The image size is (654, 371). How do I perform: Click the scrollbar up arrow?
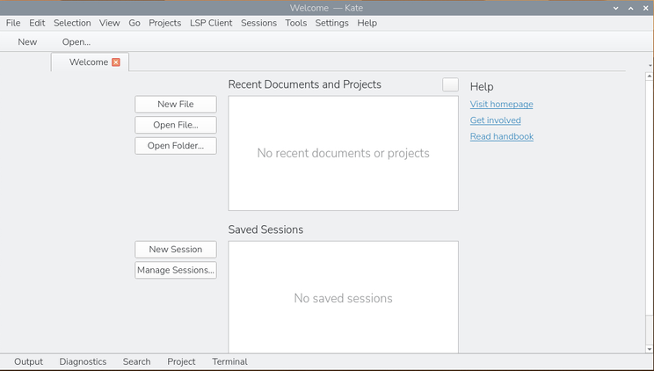pos(649,76)
